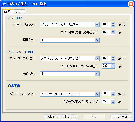Click the color dpi(X) field showing 100
The height and width of the screenshot is (122, 135).
tap(107, 24)
